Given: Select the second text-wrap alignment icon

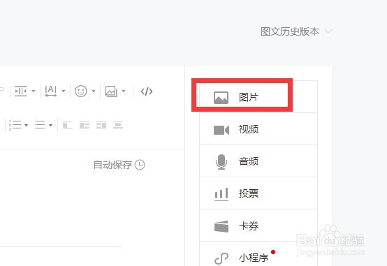Looking at the screenshot, I should point(85,125).
